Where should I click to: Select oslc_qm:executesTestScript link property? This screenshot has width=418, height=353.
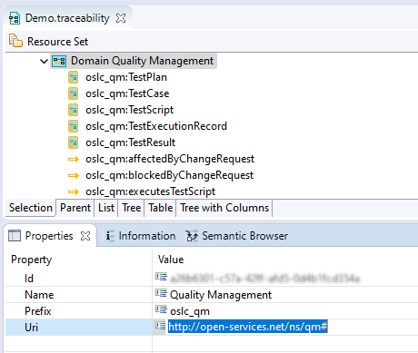pos(150,191)
